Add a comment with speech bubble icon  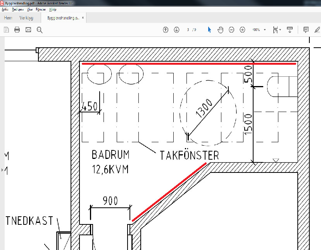coord(306,30)
